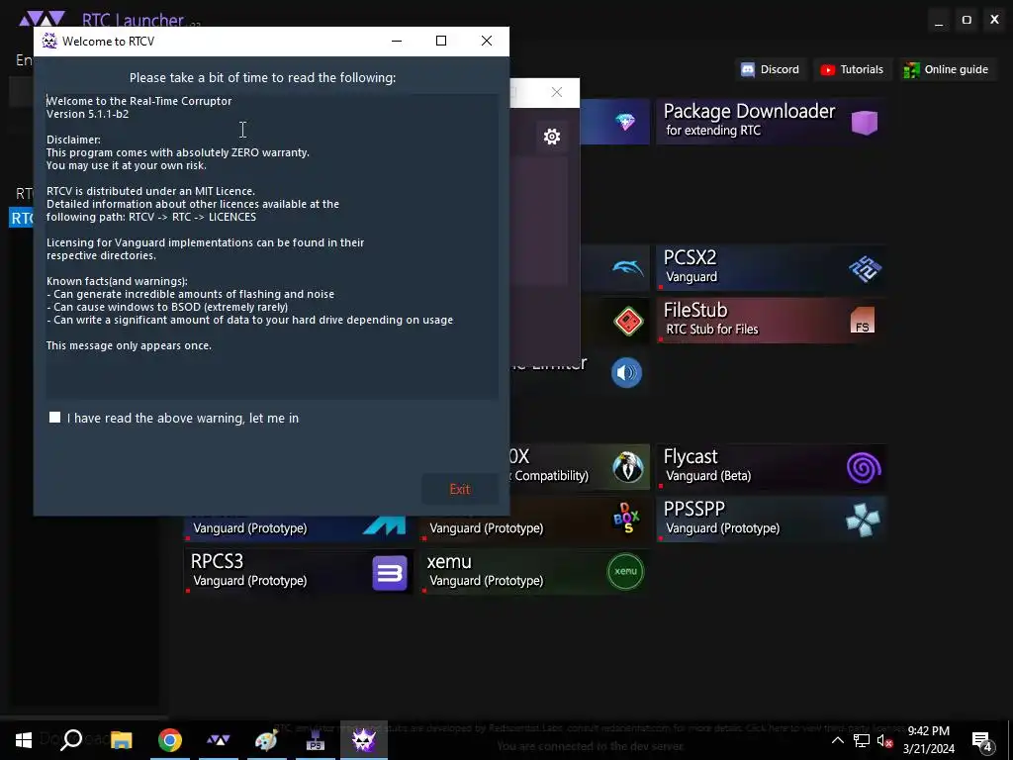Click the Dolphin emulator icon
This screenshot has width=1013, height=760.
(627, 267)
